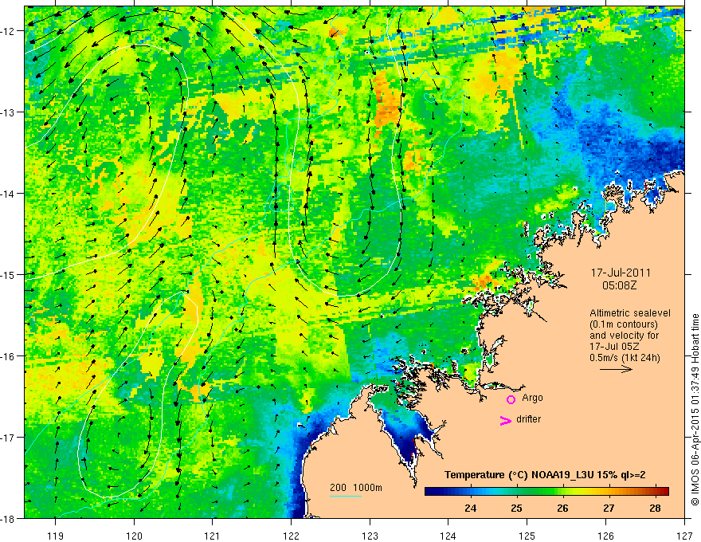Click the cyan 200 1000m depth contour line sample
This screenshot has height=542, width=701.
point(345,496)
